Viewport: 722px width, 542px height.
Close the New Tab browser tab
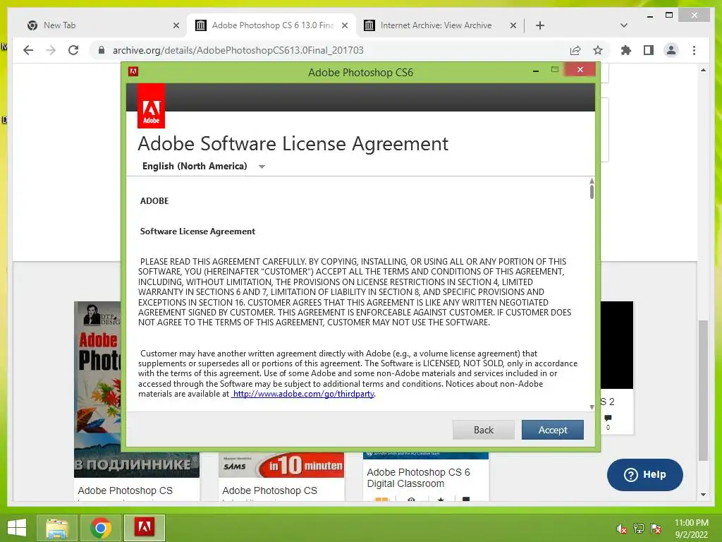point(176,25)
